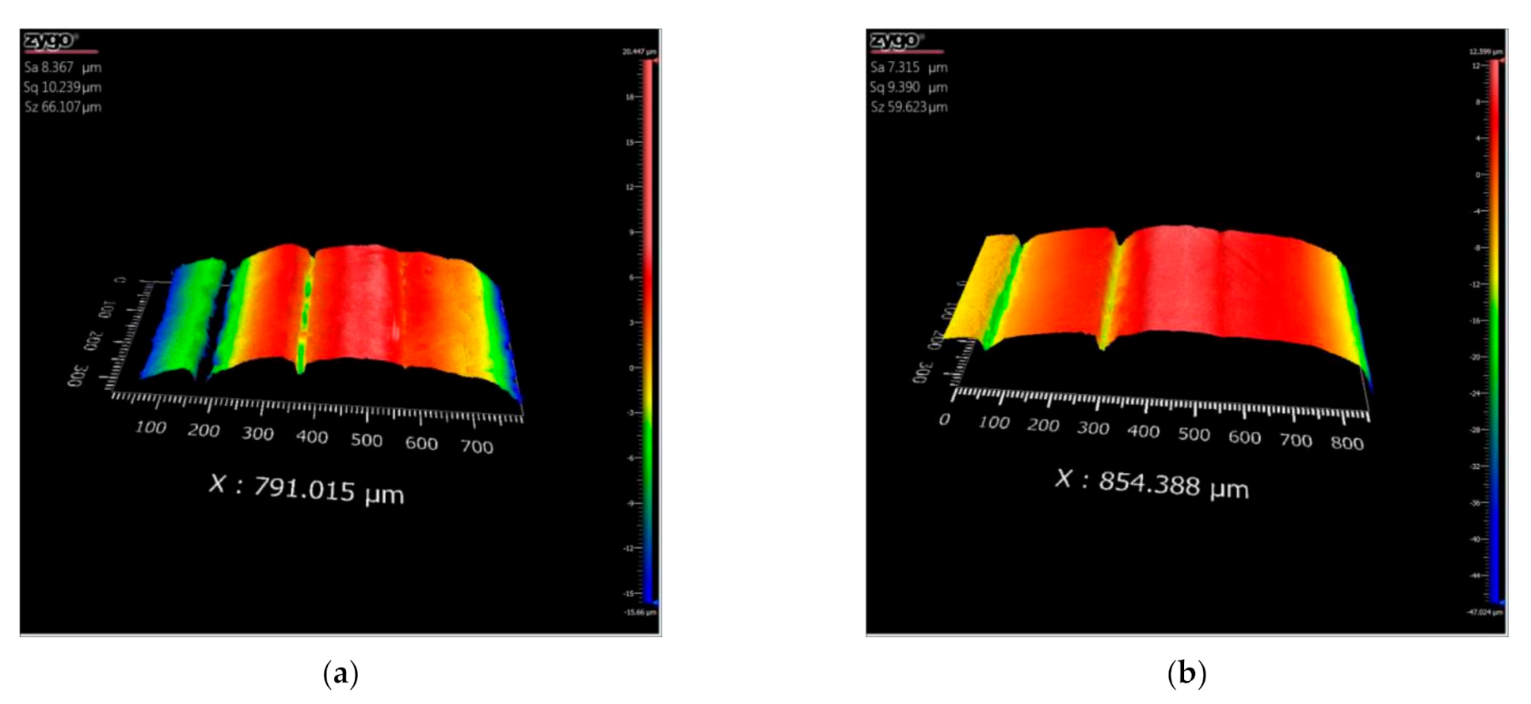1531x704 pixels.
Task: Click the '500' X-axis tick in panel (b)
Action: click(x=1194, y=433)
